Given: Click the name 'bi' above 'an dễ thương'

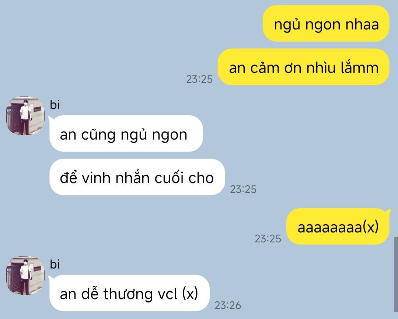Looking at the screenshot, I should 55,264.
